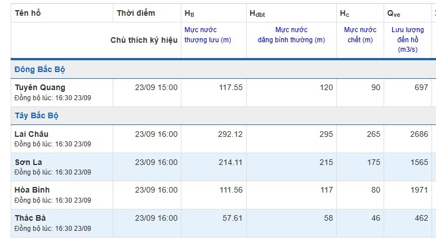436x241 pixels.
Task: Open the "Lưu lượng đến hồ (m3/s)" link
Action: (x=403, y=39)
